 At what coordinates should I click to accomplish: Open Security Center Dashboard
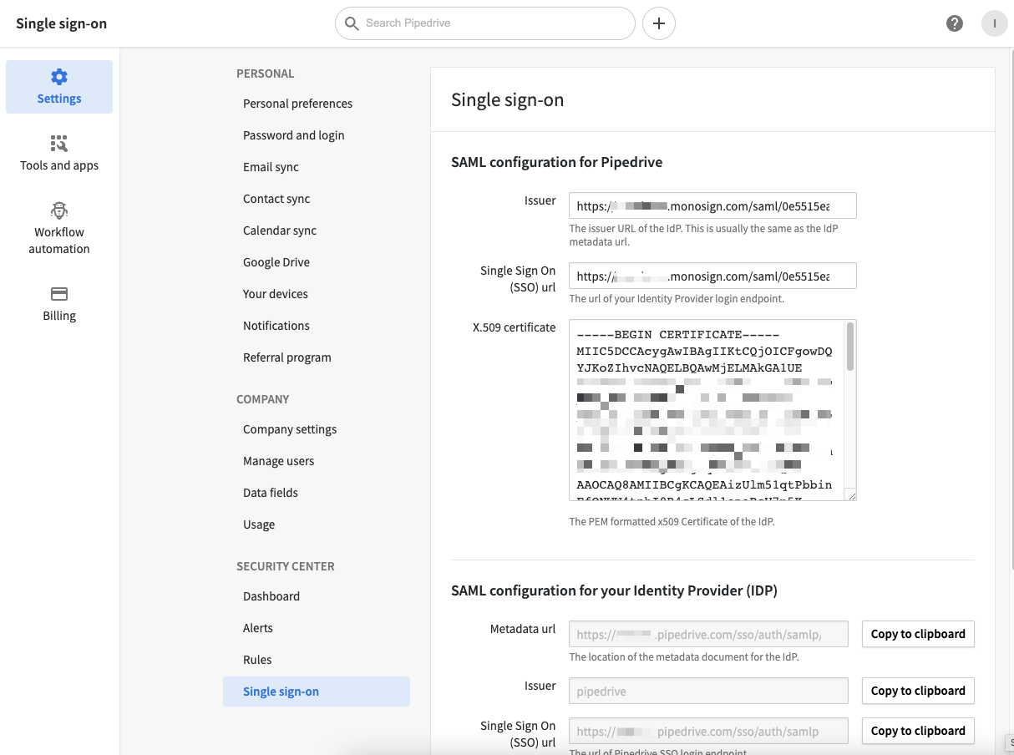click(271, 596)
